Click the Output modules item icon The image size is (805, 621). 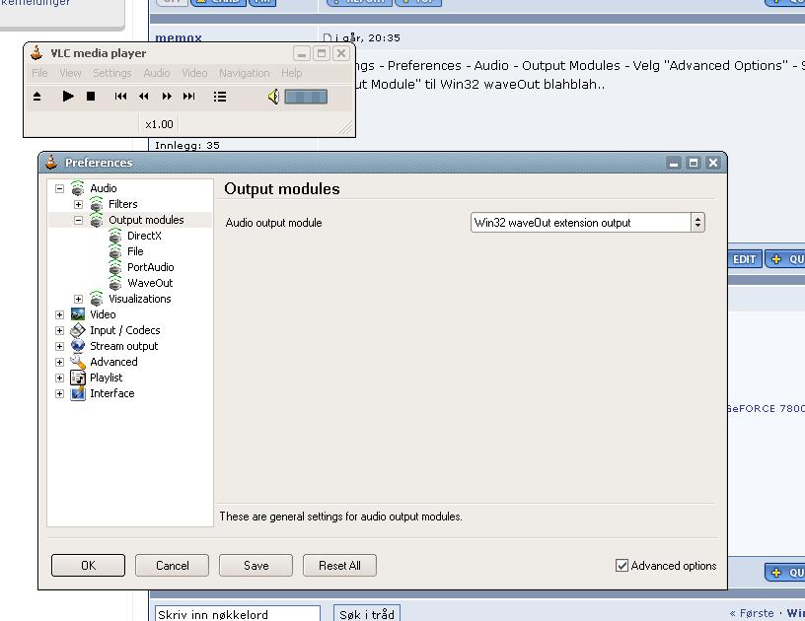click(96, 220)
